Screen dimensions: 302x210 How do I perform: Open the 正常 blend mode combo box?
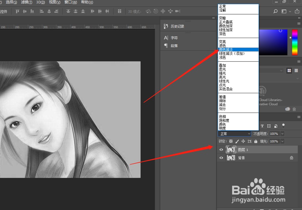point(234,134)
